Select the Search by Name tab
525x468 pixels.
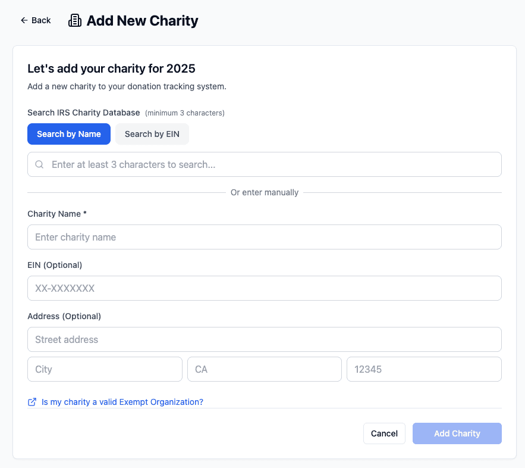pos(69,134)
